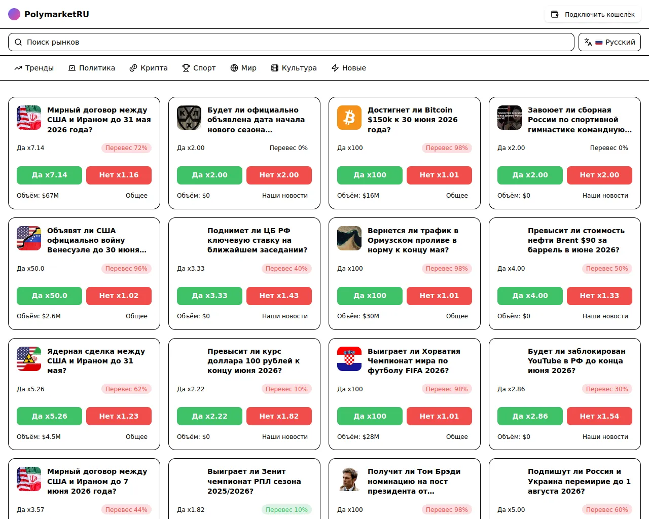649x519 pixels.
Task: Click the Перевес 96% badge on Venezuela market
Action: pos(126,269)
